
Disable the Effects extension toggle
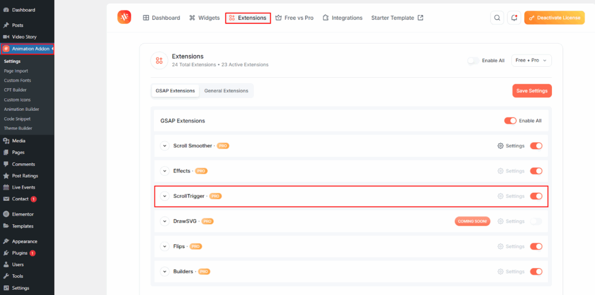coord(536,171)
